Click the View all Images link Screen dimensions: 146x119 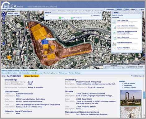[x=130, y=83]
